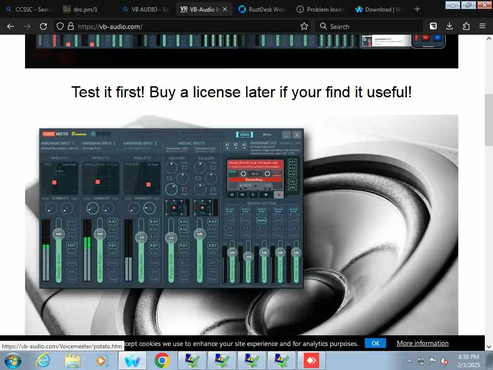Close the active VB-Audio tab

tap(225, 10)
